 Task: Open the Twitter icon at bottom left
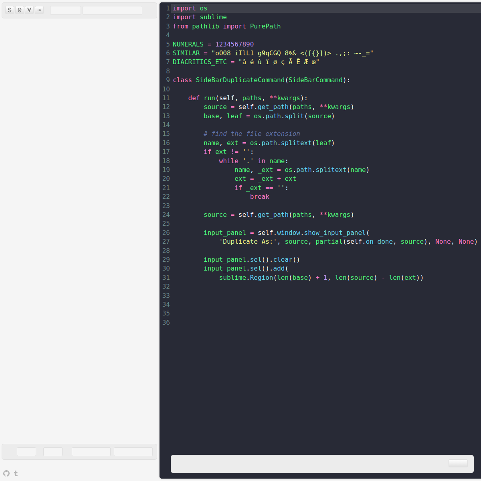point(16,473)
